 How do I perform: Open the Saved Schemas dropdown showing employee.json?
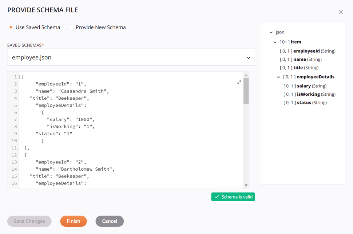(131, 57)
